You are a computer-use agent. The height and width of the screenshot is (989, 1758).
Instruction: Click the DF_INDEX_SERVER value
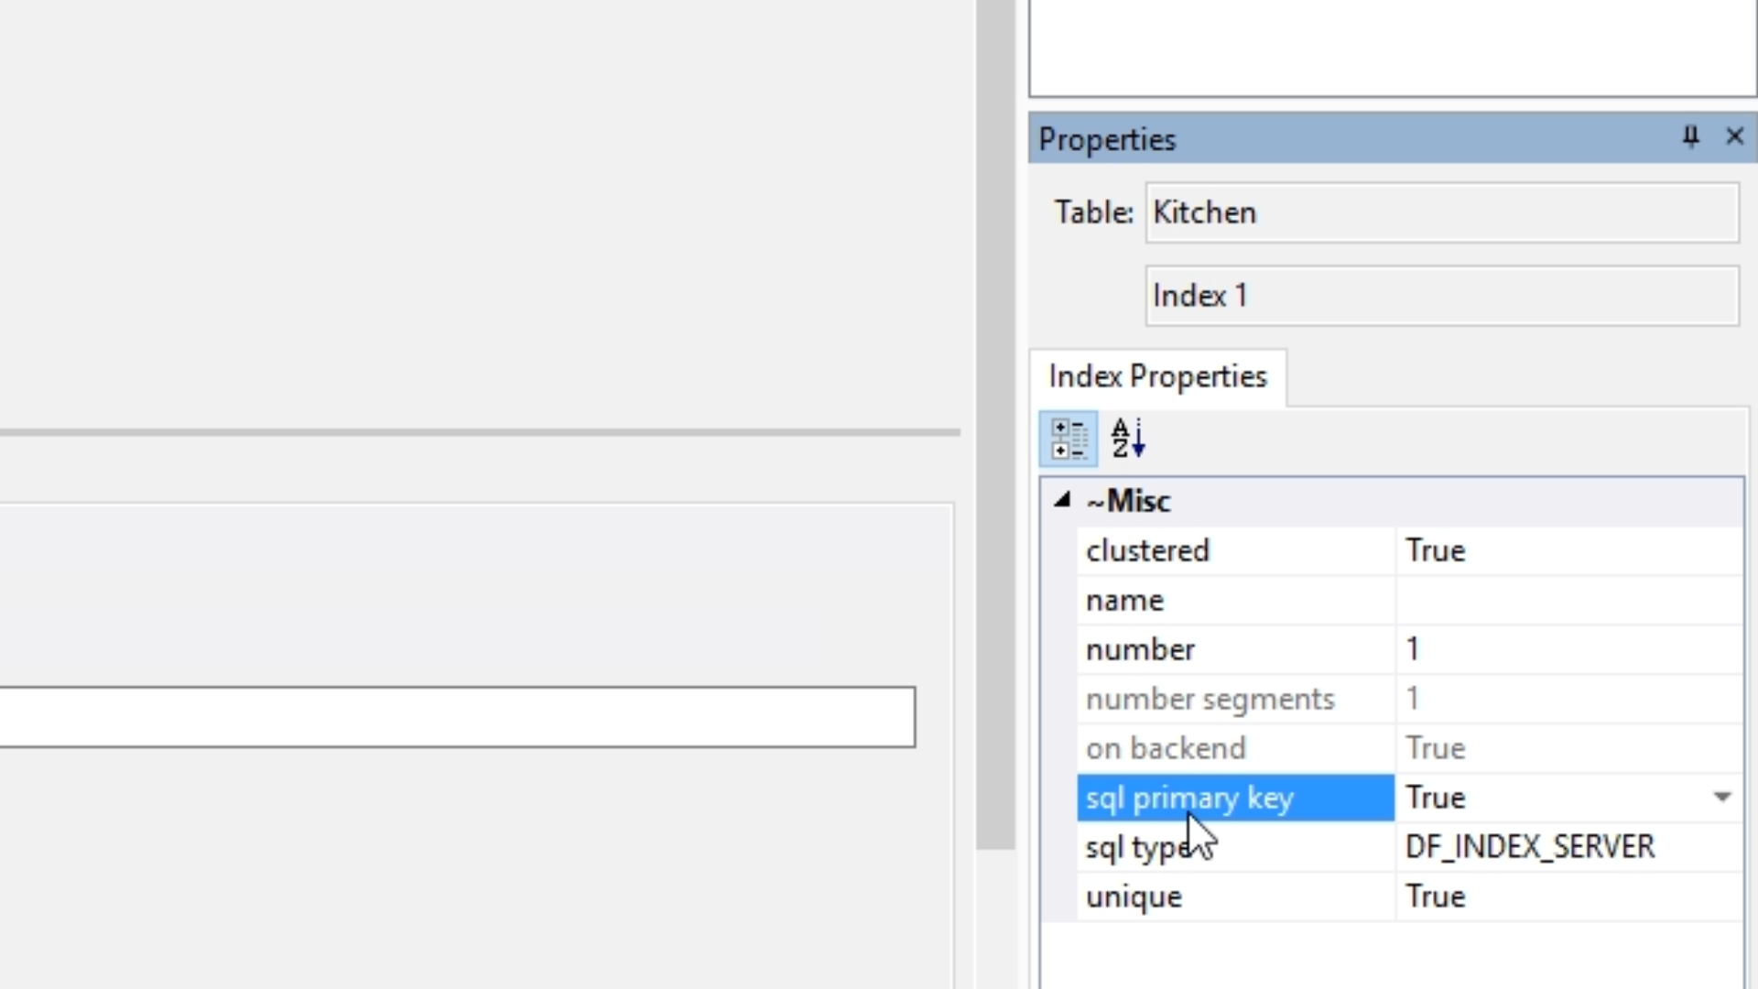(x=1529, y=847)
